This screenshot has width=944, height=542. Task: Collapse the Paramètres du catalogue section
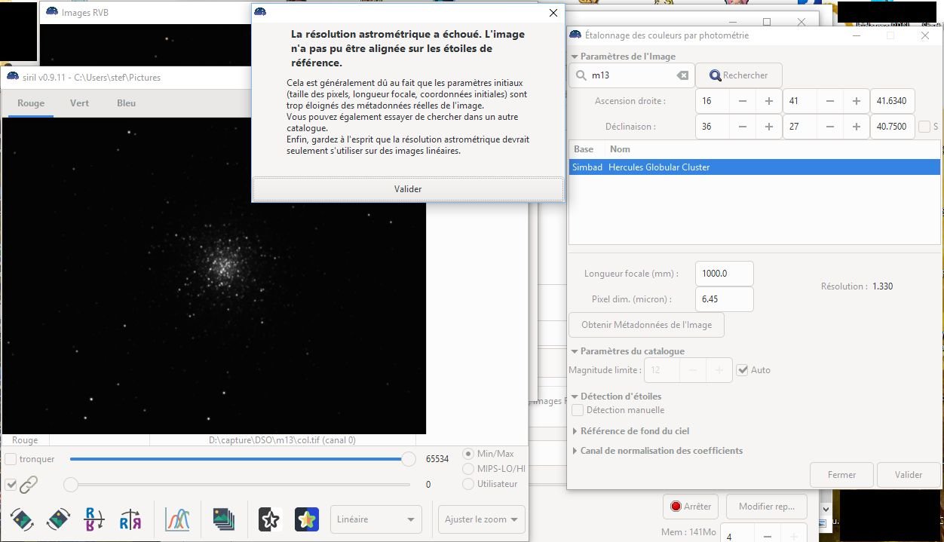tap(575, 351)
